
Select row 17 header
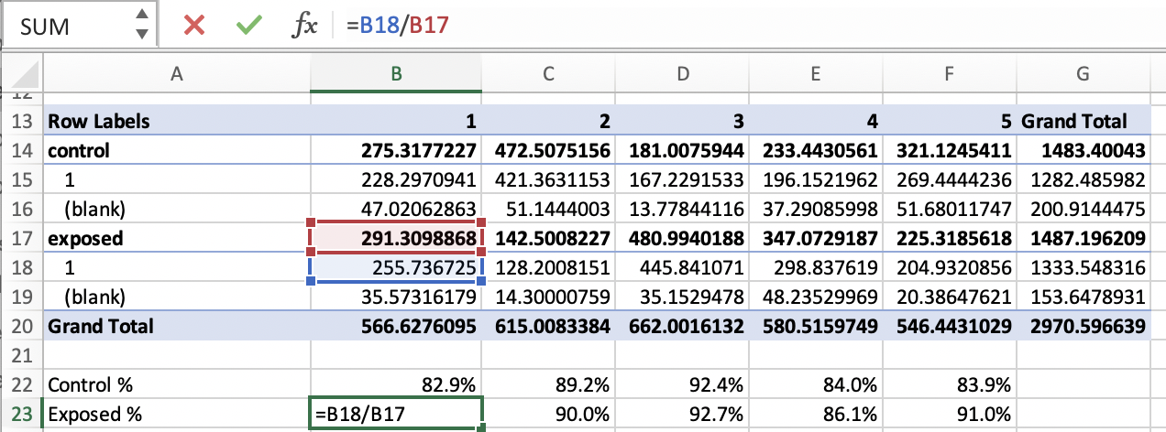coord(22,238)
